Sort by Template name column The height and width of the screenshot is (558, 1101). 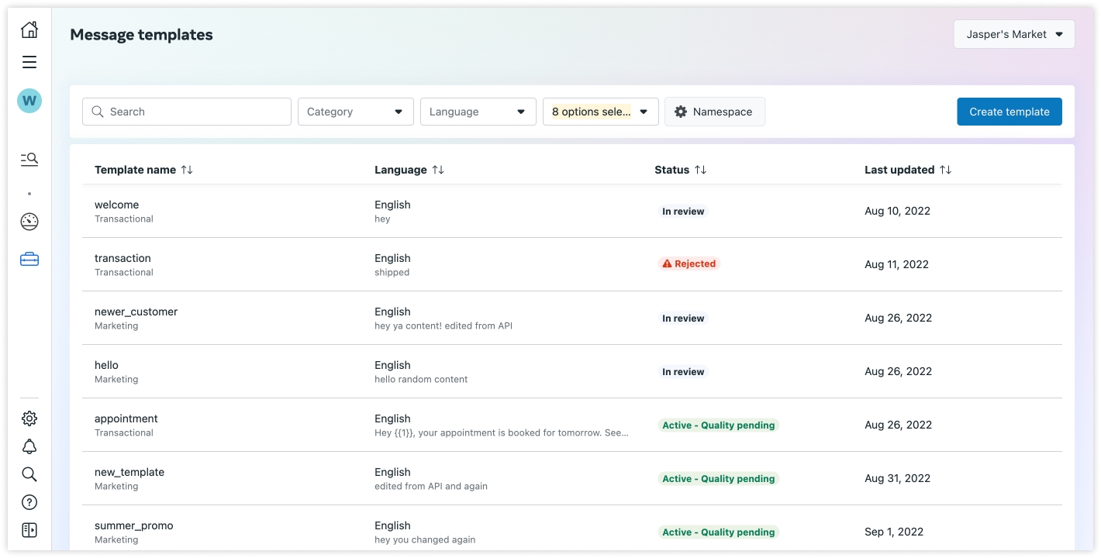[x=187, y=170]
